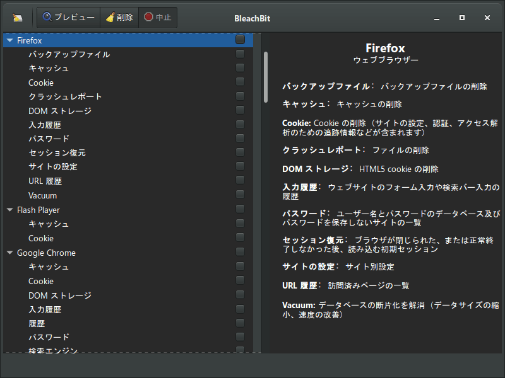Viewport: 505px width, 378px height.
Task: Click the 中止 button label
Action: (x=163, y=17)
